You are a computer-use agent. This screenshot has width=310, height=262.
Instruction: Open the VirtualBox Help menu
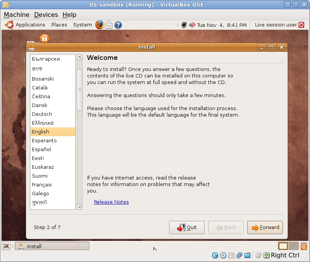pos(69,15)
